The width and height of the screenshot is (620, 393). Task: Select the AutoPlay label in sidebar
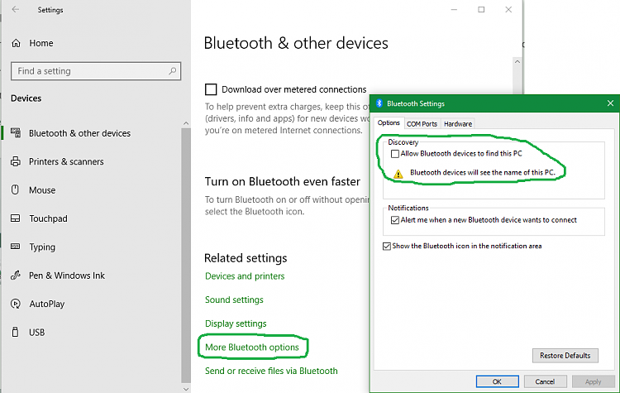point(46,304)
